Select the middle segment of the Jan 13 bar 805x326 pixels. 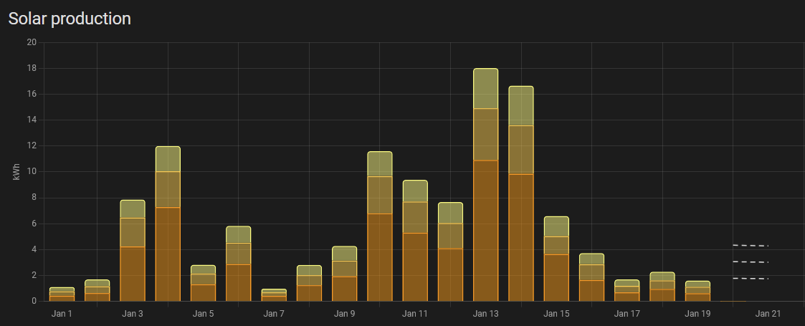tap(486, 135)
